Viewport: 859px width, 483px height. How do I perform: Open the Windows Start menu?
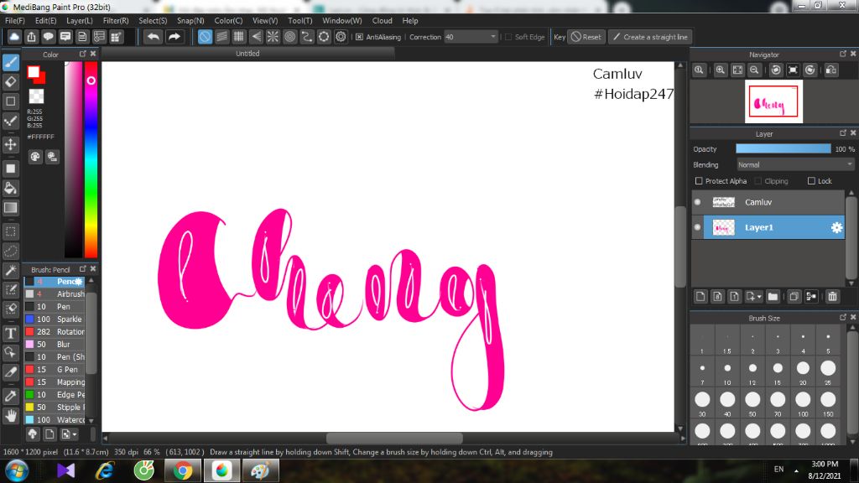coord(17,471)
